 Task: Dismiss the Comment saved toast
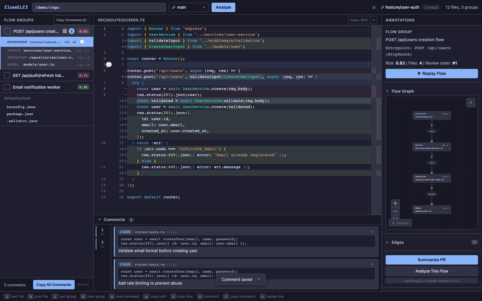(x=258, y=279)
